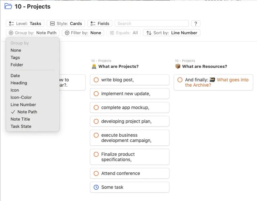Viewport: 257px width, 201px height.
Task: Select Heading in the Group by menu
Action: tap(32, 83)
